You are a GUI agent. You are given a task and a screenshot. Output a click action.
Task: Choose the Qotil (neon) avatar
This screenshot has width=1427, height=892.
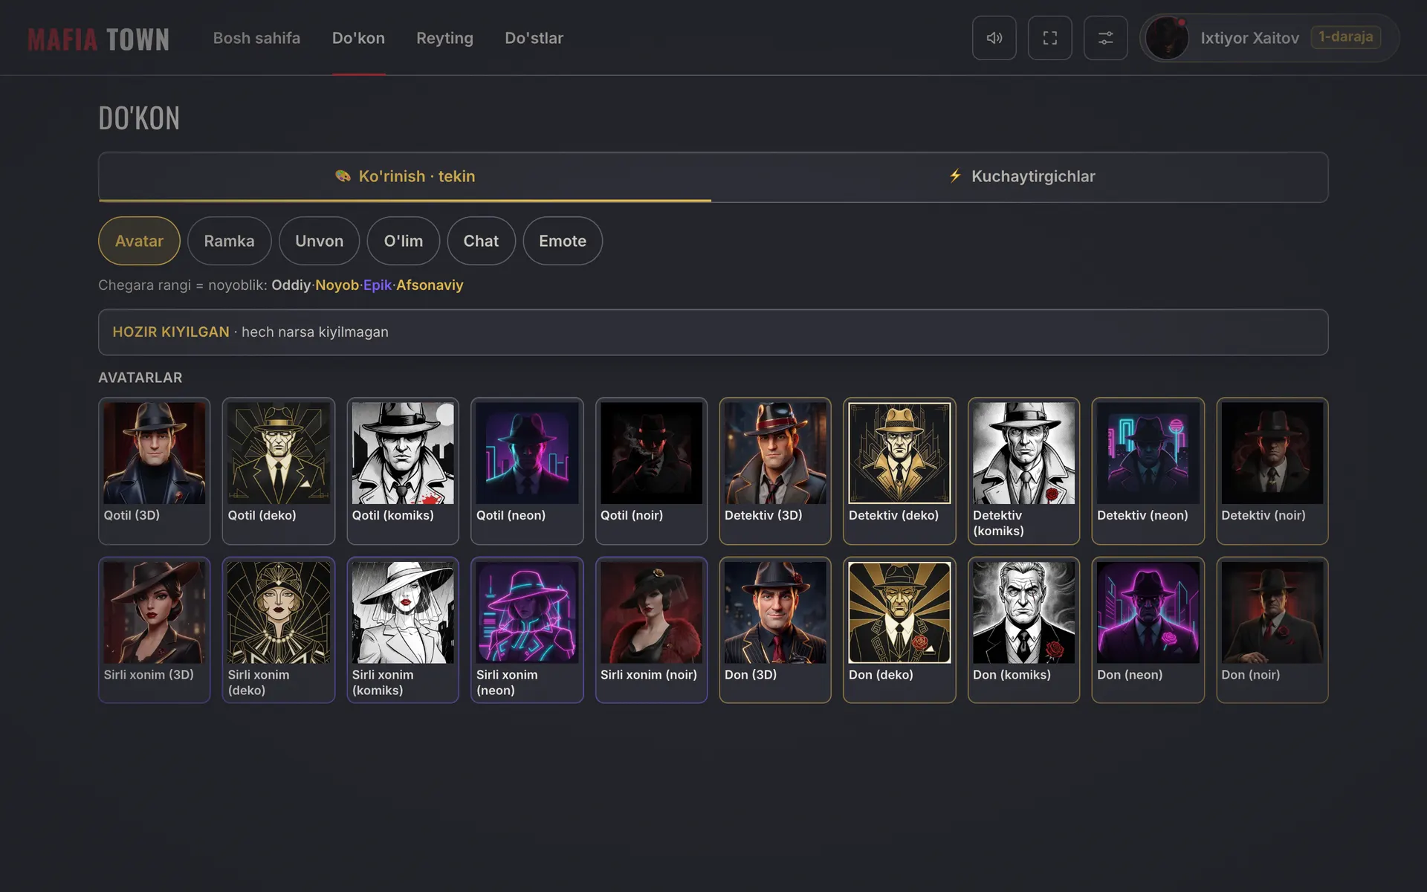tap(527, 471)
